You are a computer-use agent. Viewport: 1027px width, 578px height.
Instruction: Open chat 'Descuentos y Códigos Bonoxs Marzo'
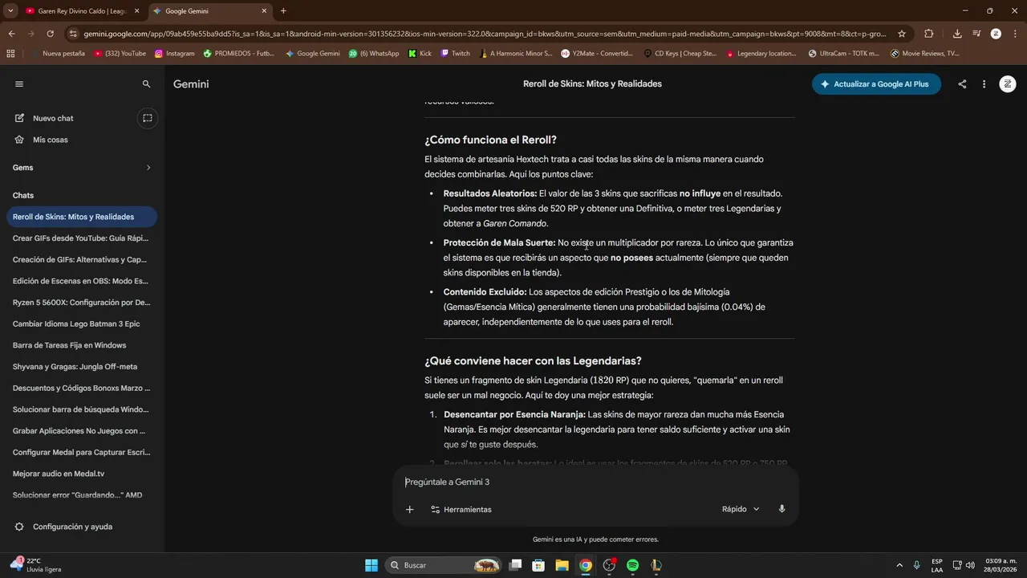click(80, 388)
